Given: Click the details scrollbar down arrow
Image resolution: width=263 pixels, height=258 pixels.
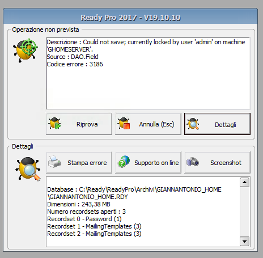Looking at the screenshot, I should pyautogui.click(x=244, y=241).
